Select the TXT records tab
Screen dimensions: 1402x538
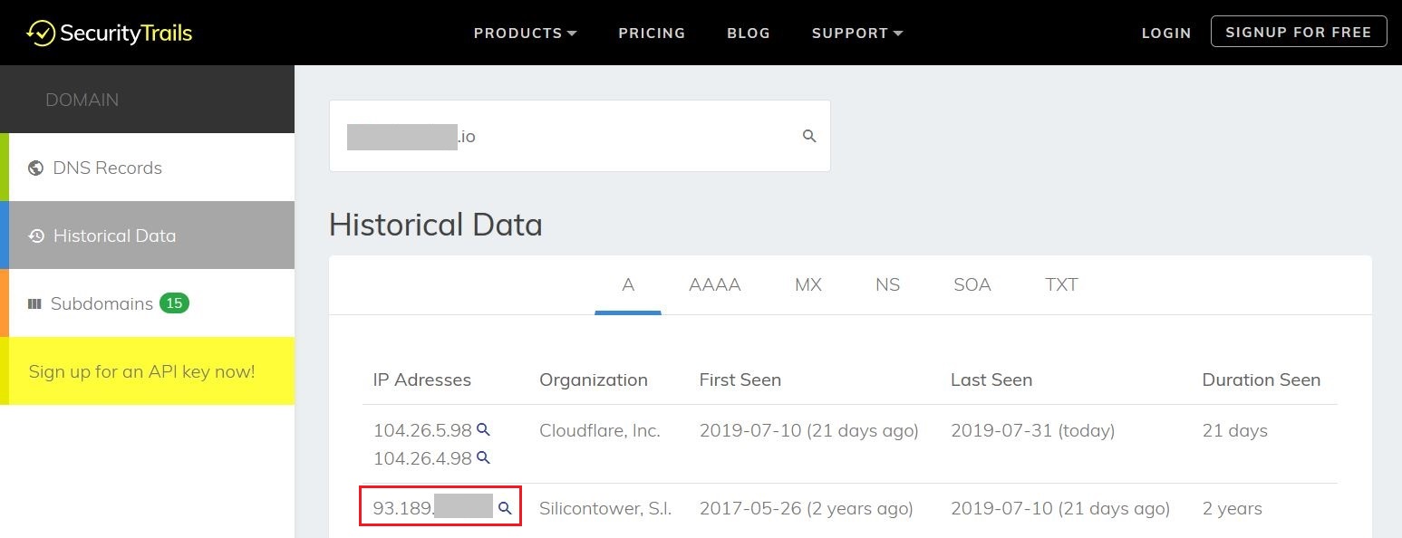1060,284
